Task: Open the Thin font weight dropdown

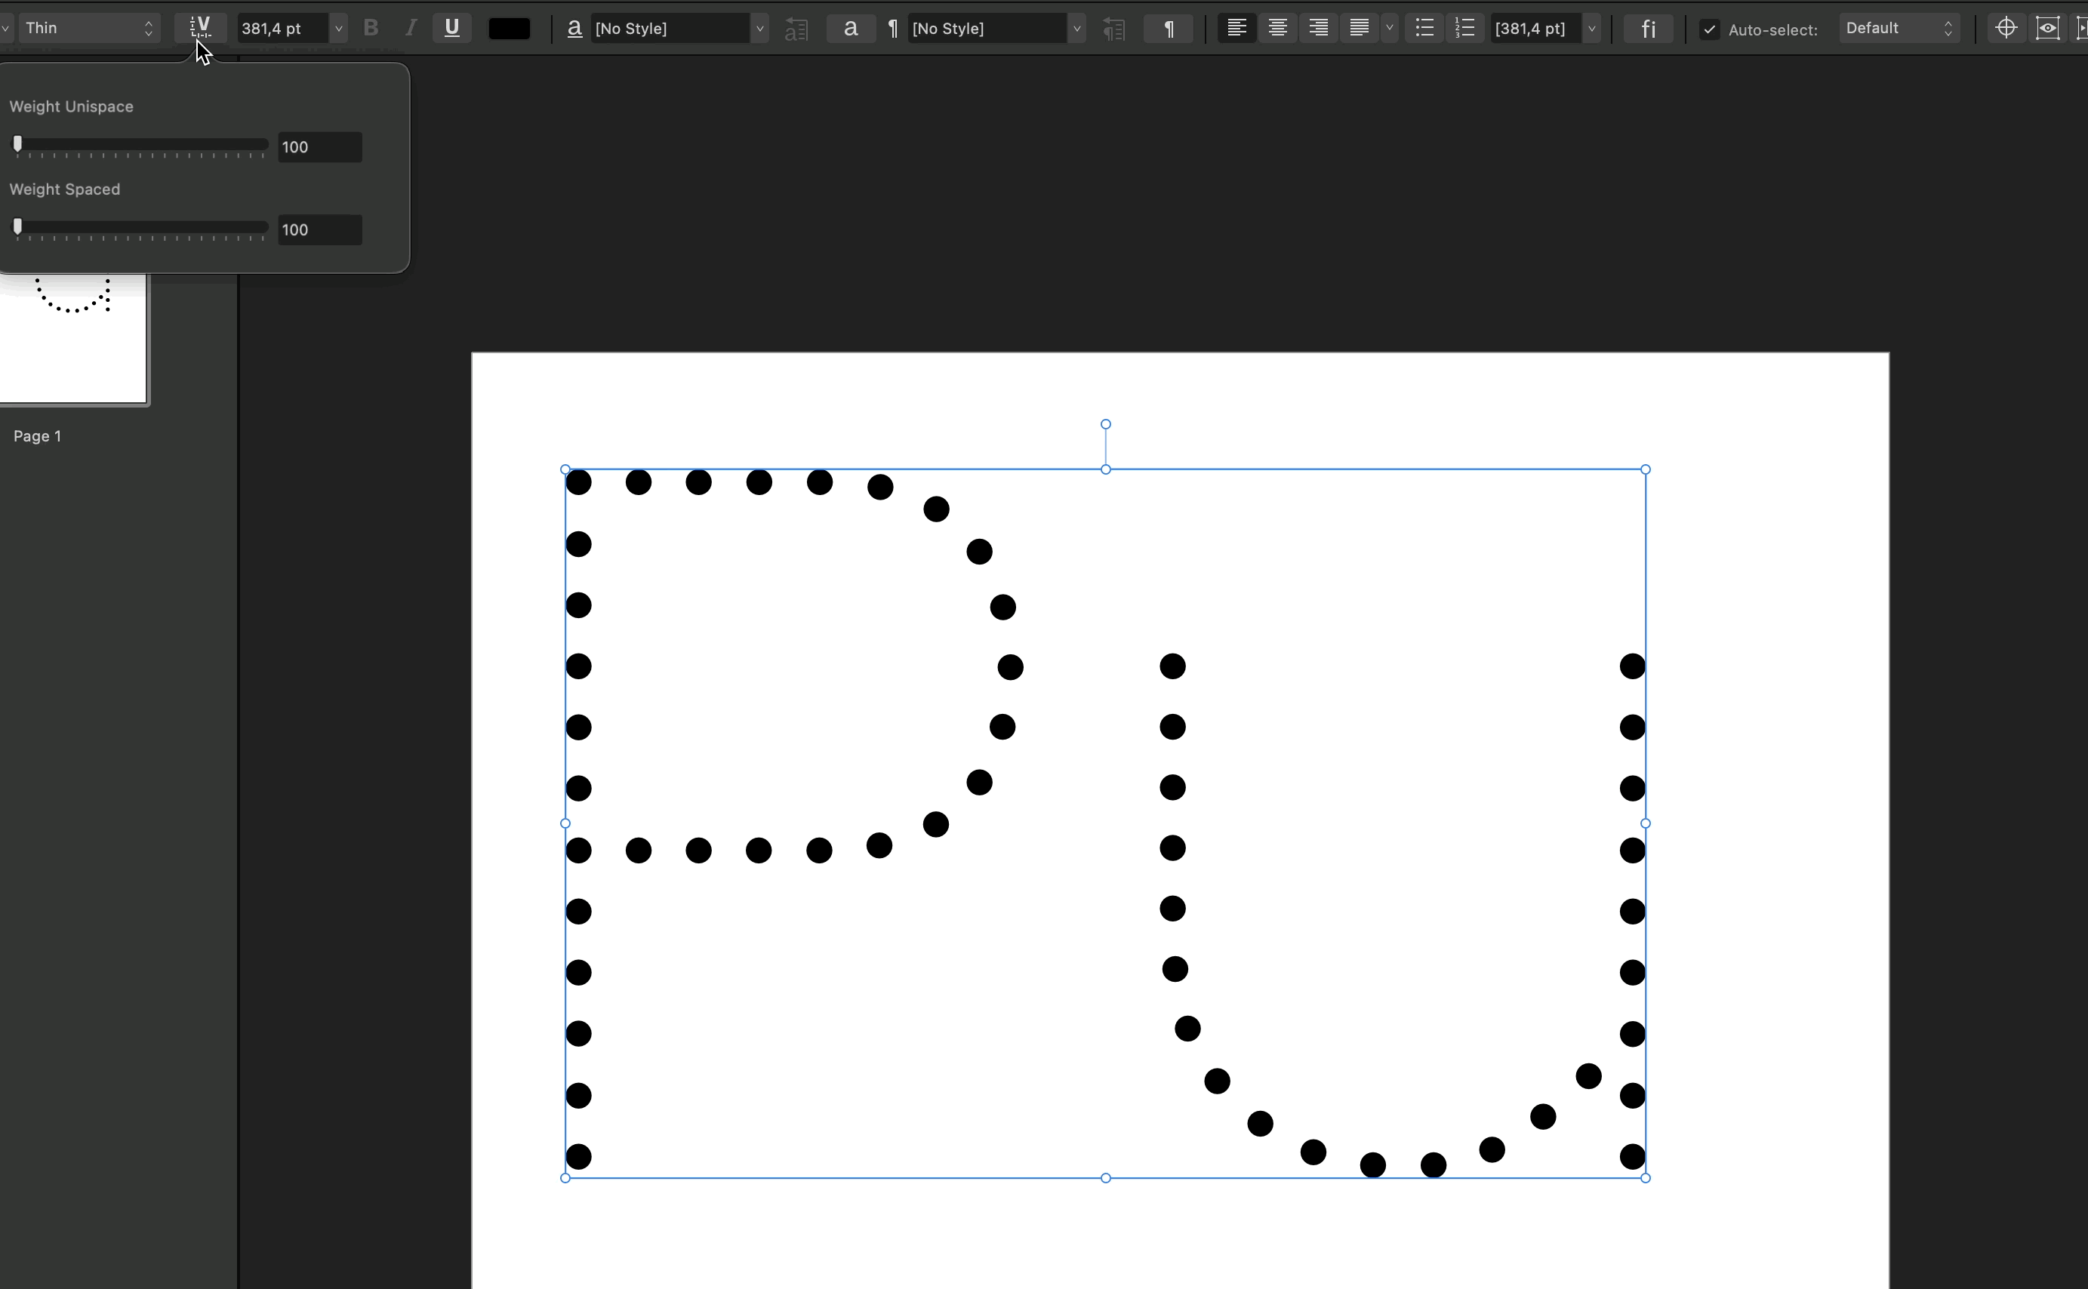Action: click(88, 28)
